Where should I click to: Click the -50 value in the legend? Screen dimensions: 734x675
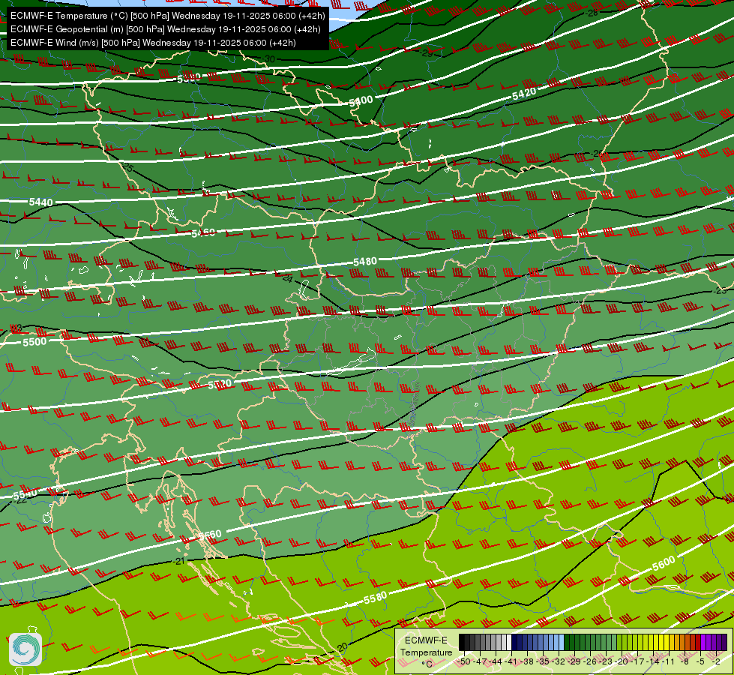[x=464, y=661]
